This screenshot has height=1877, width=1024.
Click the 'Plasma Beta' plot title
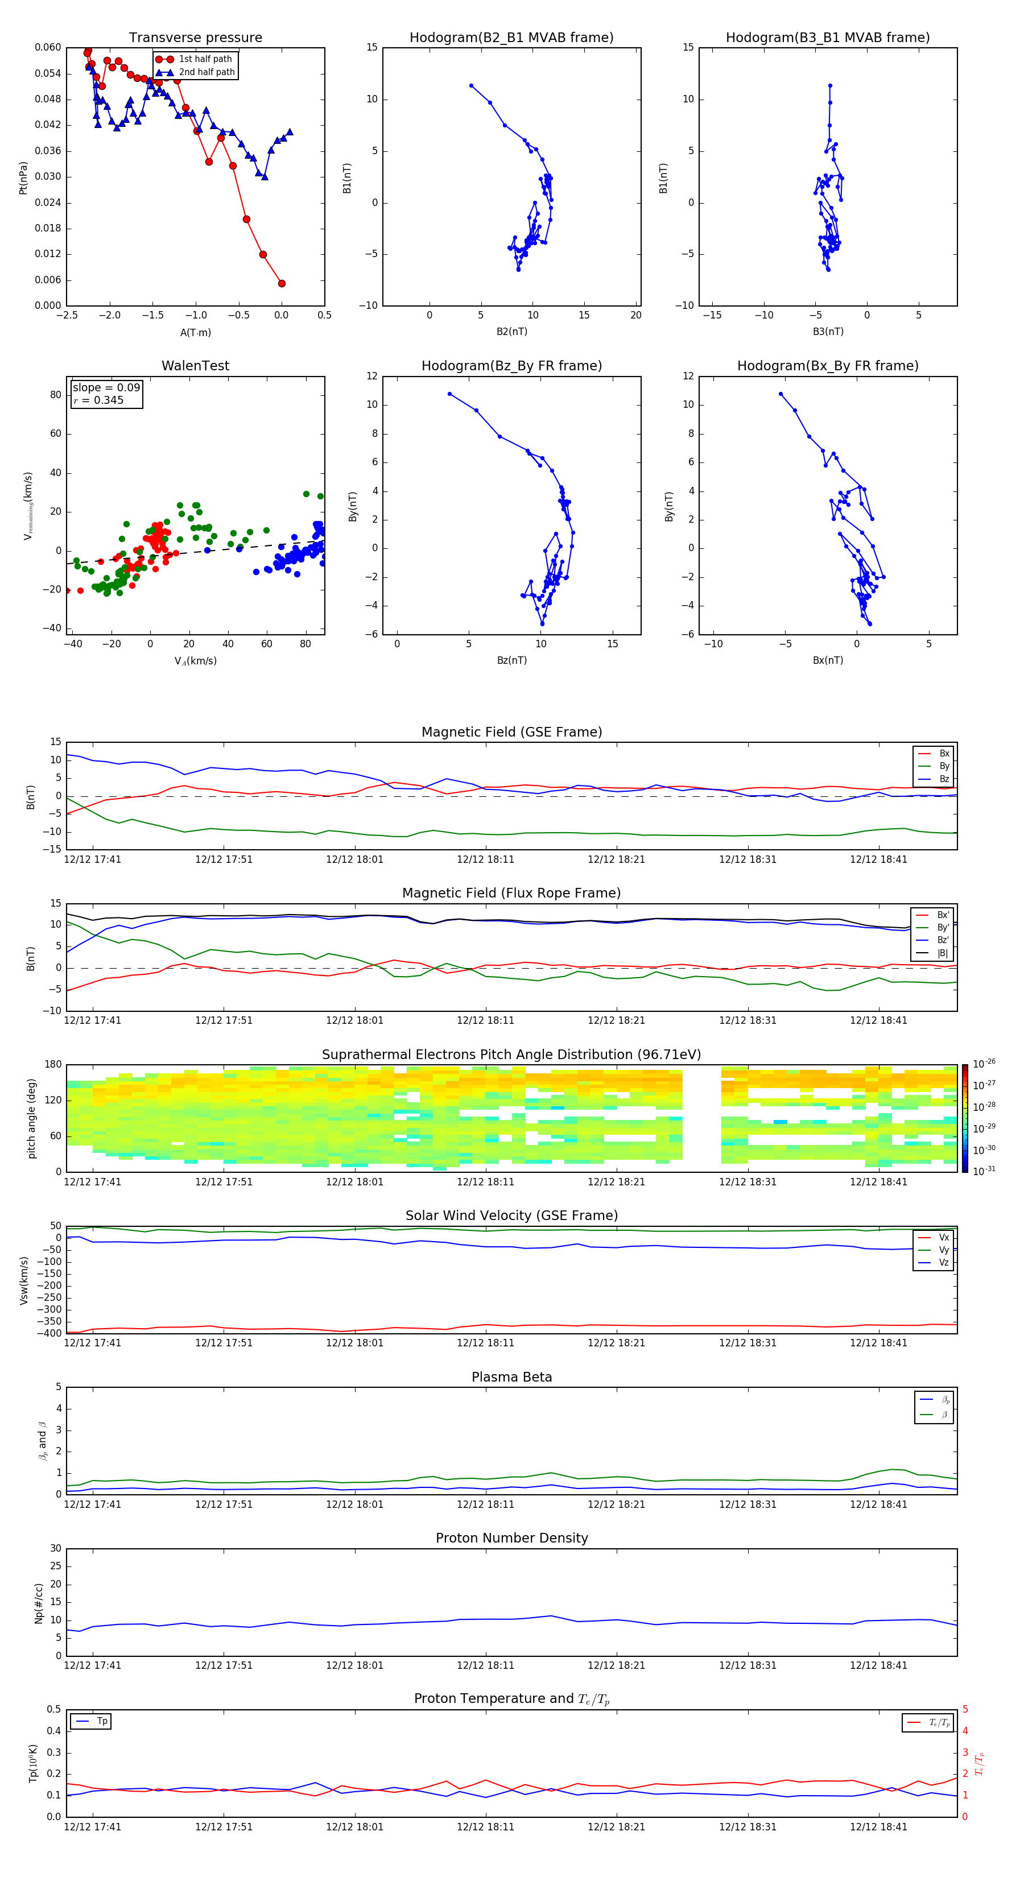click(x=511, y=1377)
